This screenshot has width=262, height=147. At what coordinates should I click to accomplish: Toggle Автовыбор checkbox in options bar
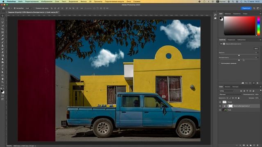[15, 8]
